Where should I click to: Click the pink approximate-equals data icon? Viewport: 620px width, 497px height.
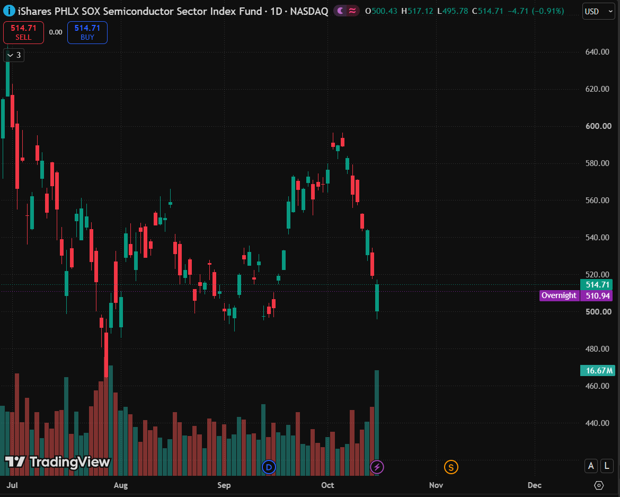(x=352, y=11)
